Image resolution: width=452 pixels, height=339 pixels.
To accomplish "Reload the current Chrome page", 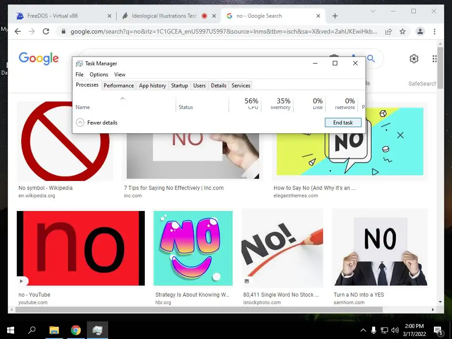I will click(x=46, y=31).
